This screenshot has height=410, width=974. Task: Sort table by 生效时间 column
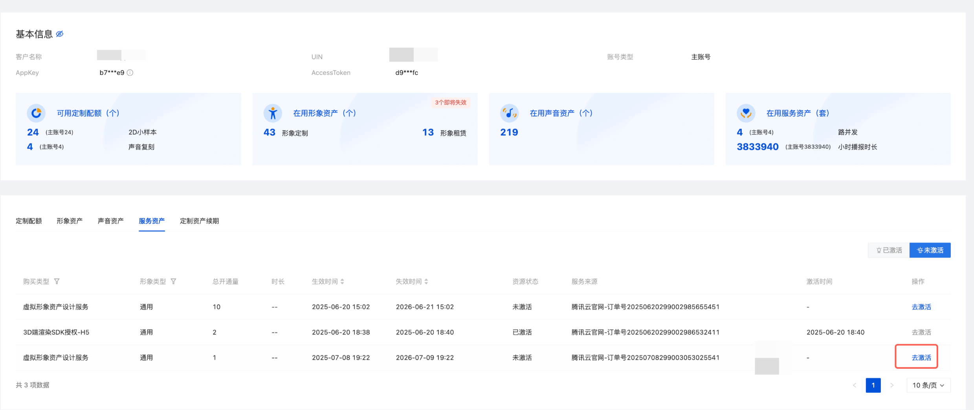click(342, 281)
